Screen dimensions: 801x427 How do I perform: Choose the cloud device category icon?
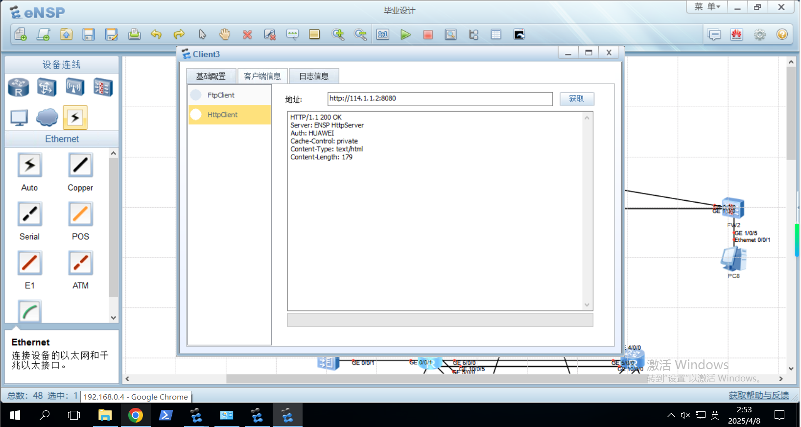(47, 118)
